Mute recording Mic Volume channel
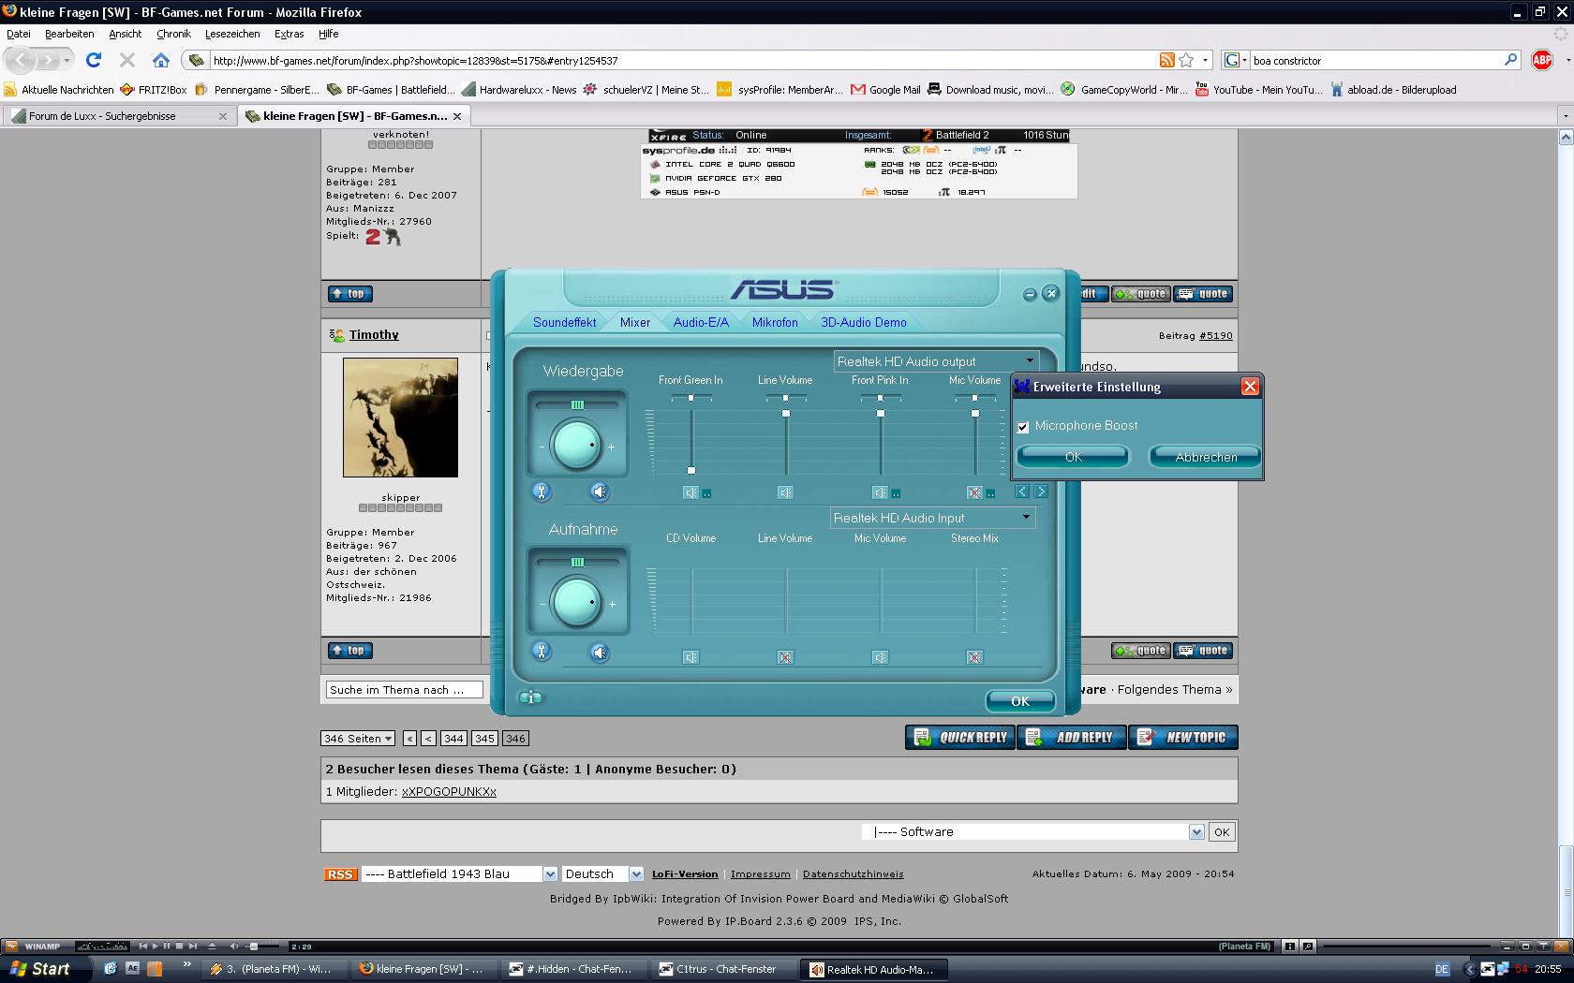1574x983 pixels. pos(880,657)
